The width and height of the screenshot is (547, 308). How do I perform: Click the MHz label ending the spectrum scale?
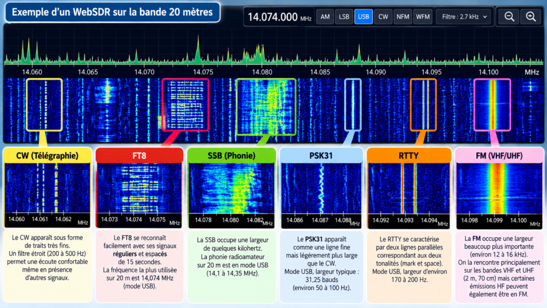tap(532, 72)
